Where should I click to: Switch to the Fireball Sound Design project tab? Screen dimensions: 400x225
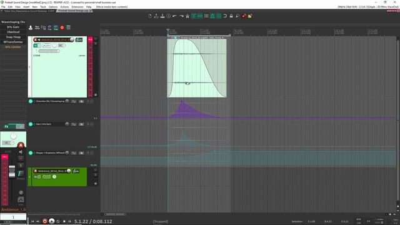click(74, 11)
